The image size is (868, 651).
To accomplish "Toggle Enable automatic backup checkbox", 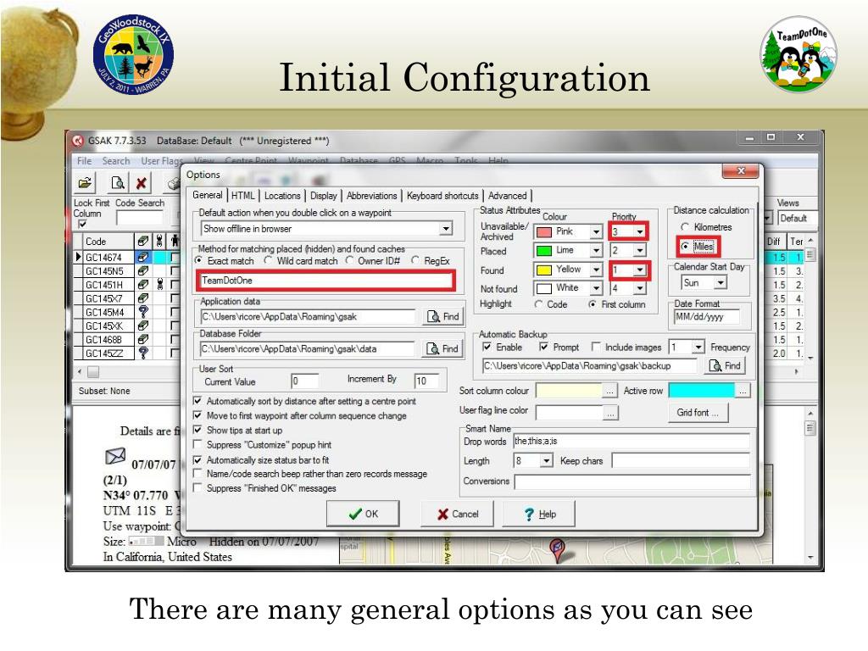I will click(x=487, y=347).
